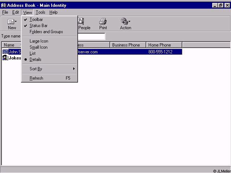Screen dimensions: 231x173
Task: Open the dropdown arrow beside Action icon
Action: [130, 22]
